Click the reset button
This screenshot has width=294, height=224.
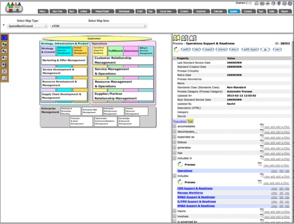(x=208, y=49)
